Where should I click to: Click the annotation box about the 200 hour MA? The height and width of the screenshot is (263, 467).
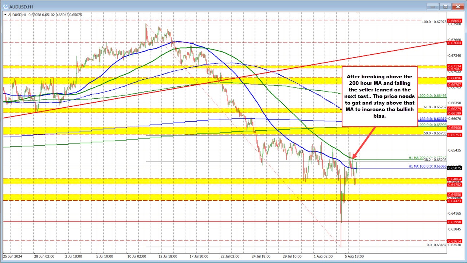pos(380,95)
